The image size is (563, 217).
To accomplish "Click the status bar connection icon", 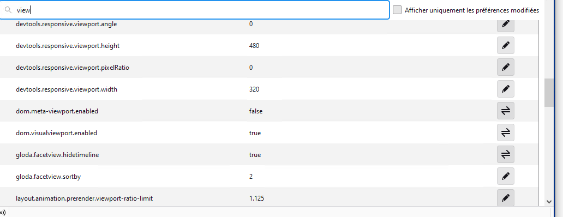I will (3, 212).
